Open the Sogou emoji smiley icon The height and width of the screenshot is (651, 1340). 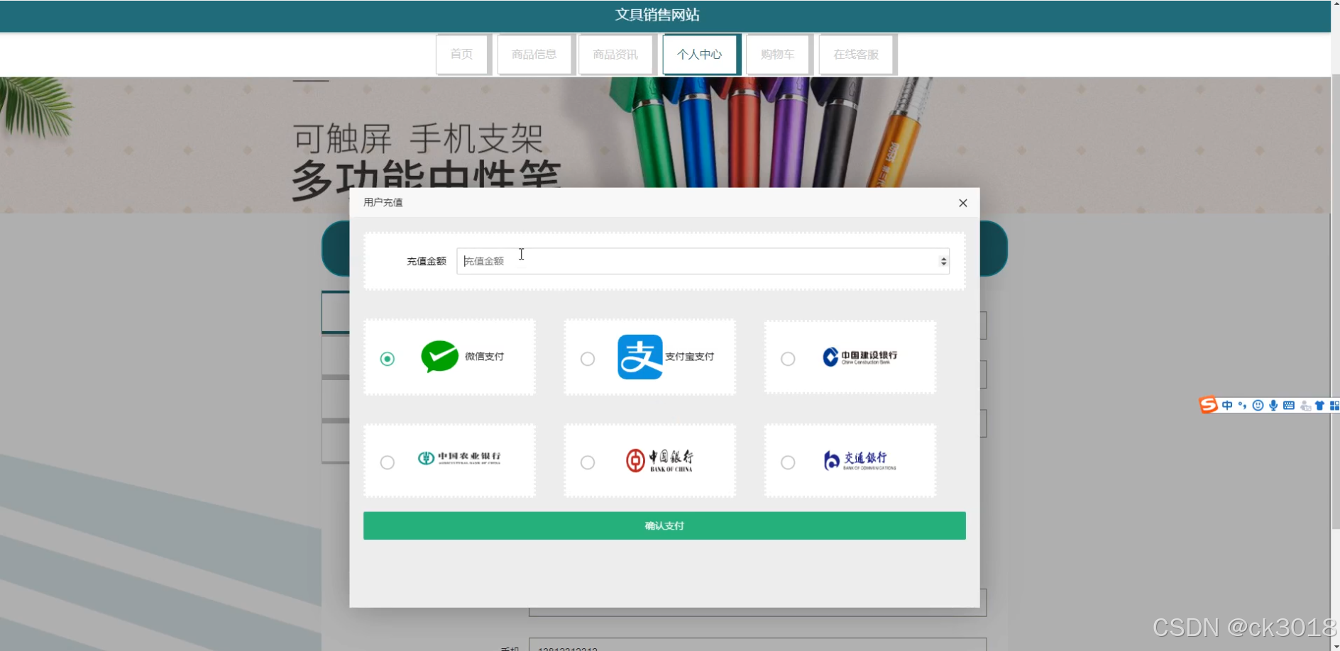coord(1258,406)
